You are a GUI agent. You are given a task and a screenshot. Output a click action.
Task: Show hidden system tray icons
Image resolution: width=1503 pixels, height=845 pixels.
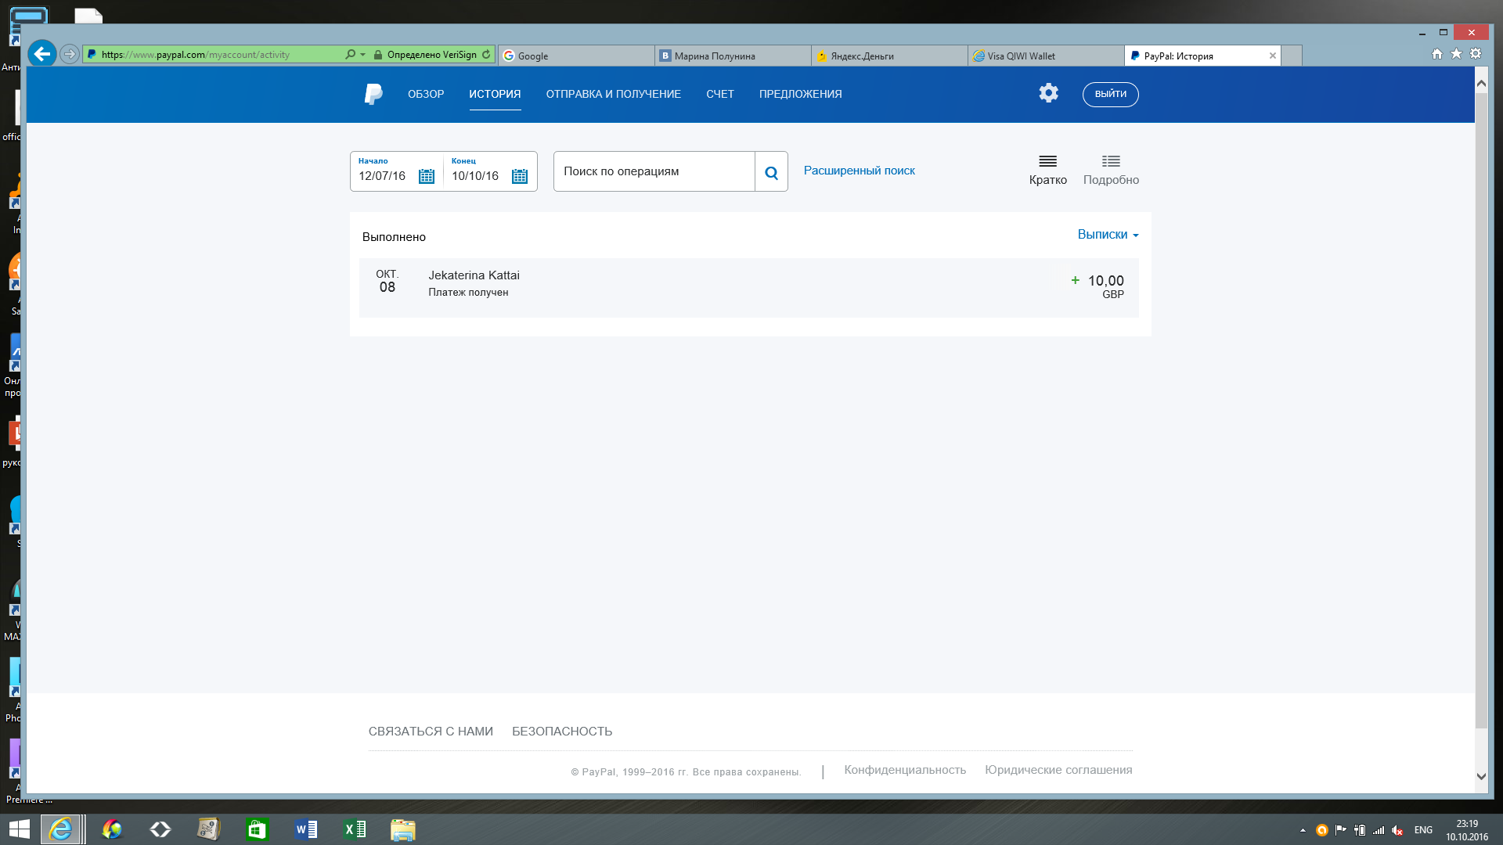(x=1303, y=830)
